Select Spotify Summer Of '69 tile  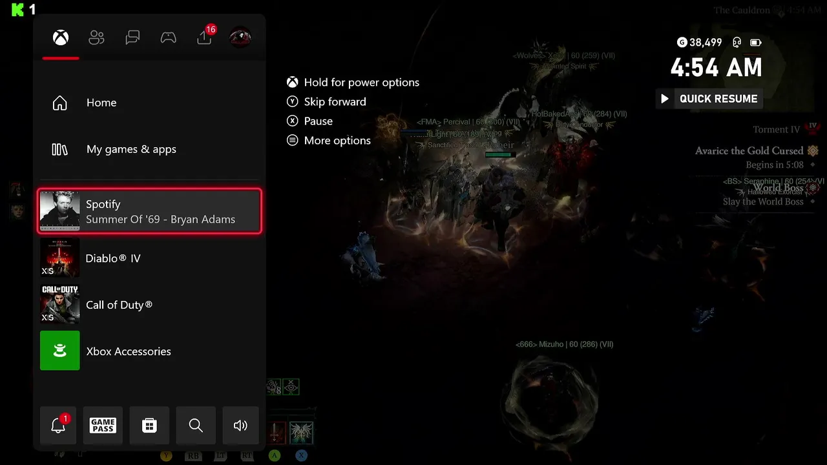click(149, 211)
